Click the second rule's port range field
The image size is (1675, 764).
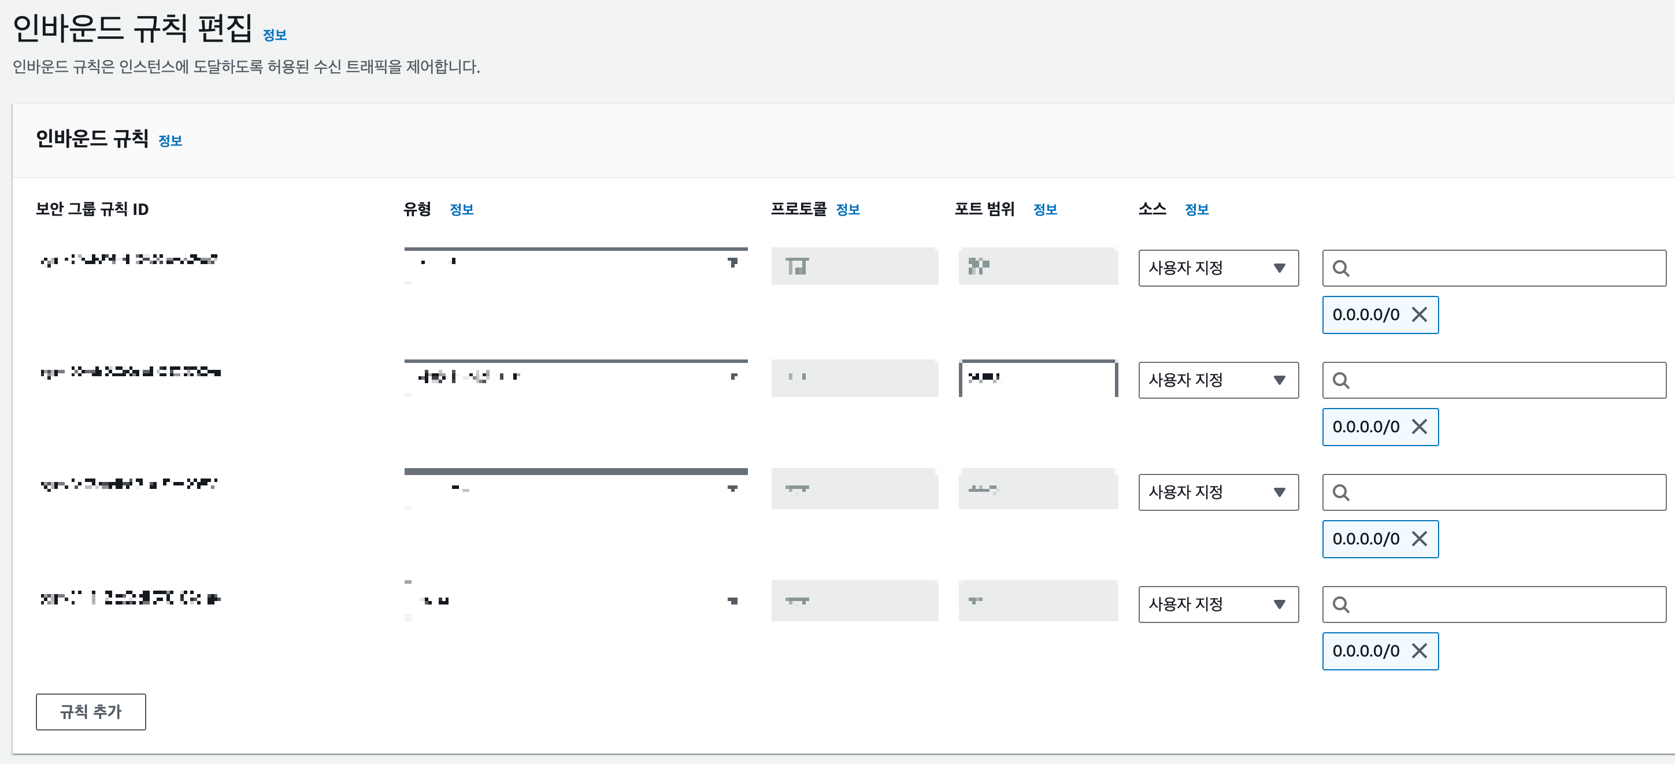pyautogui.click(x=1039, y=379)
